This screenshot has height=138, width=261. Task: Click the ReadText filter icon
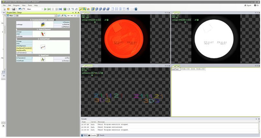(x=43, y=59)
